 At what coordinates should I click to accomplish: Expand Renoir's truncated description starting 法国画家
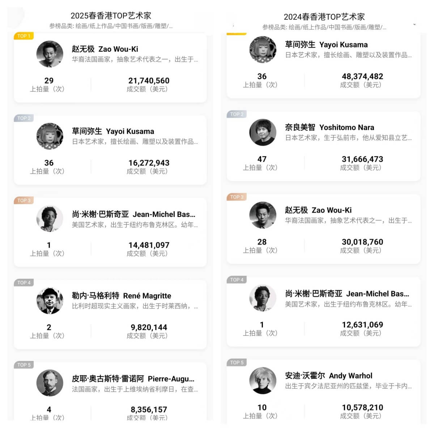pos(135,390)
